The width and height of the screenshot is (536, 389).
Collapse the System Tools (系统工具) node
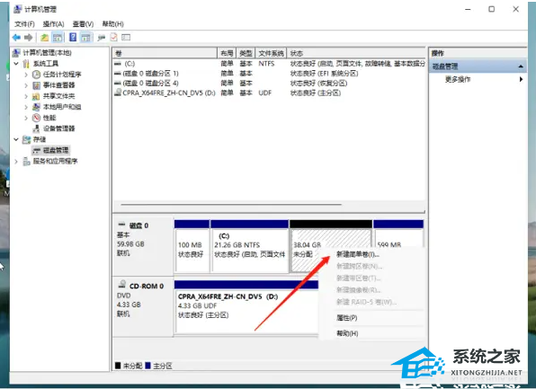16,64
